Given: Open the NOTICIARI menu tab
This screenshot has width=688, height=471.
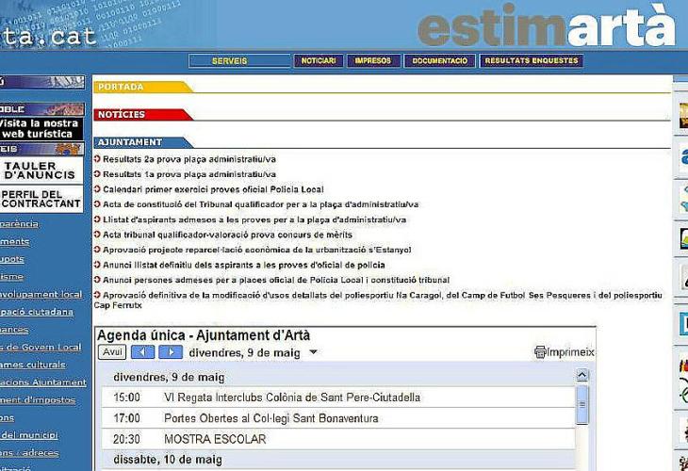Looking at the screenshot, I should pyautogui.click(x=317, y=61).
